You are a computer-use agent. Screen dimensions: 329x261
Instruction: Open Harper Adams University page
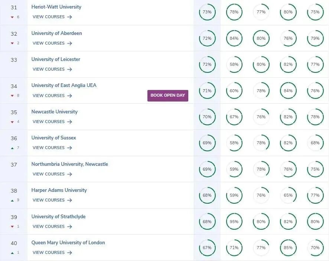tap(59, 190)
